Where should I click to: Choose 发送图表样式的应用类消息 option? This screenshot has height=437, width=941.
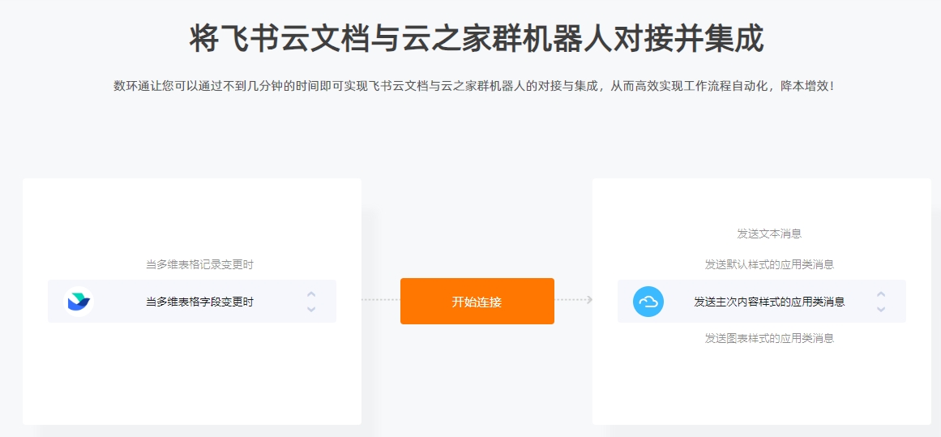tap(769, 338)
